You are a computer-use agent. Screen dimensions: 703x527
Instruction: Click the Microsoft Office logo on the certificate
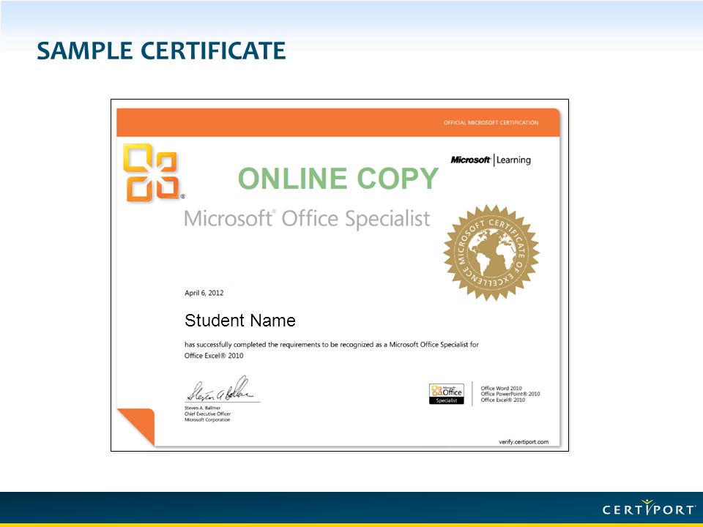click(153, 173)
